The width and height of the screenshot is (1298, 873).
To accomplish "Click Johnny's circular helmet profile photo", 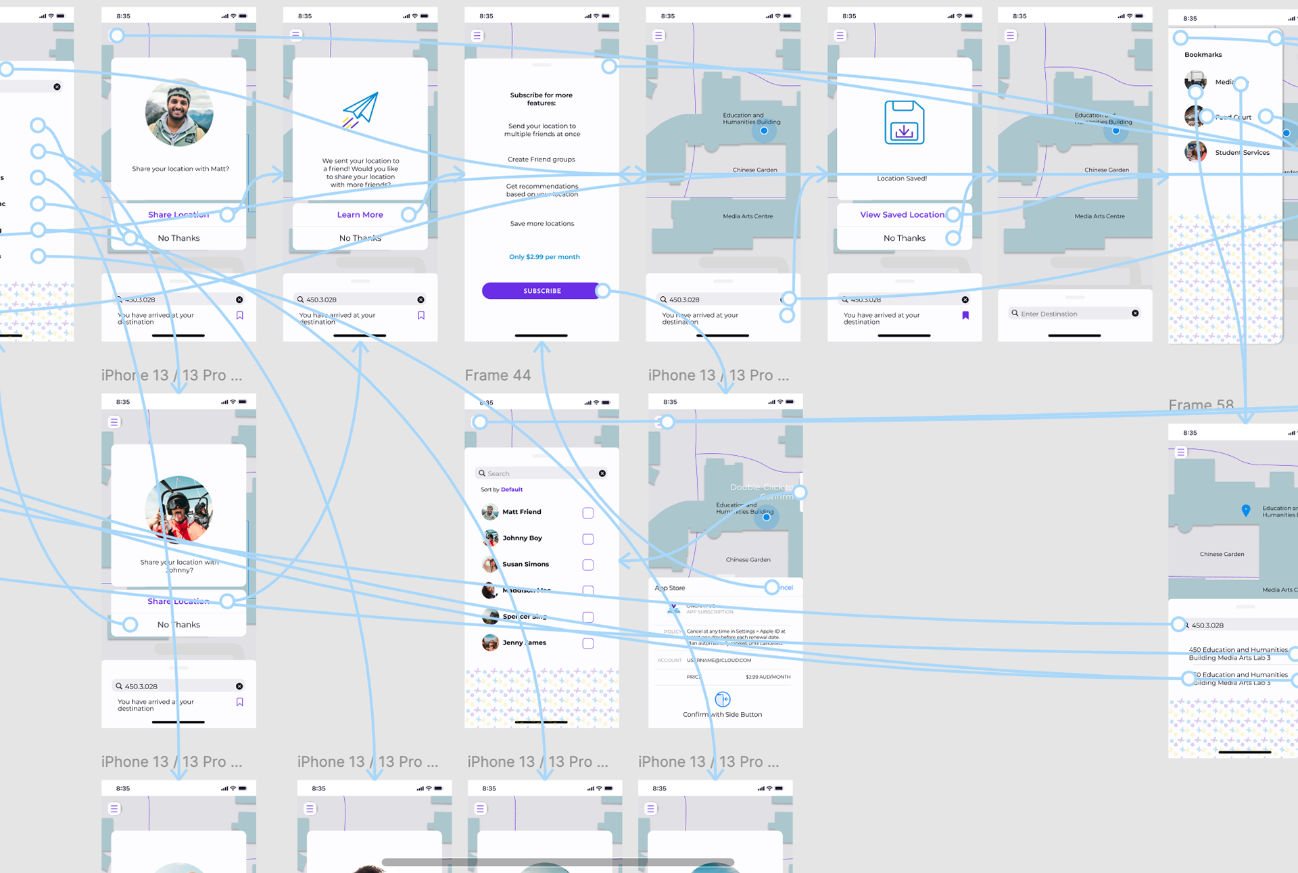I will coord(179,510).
